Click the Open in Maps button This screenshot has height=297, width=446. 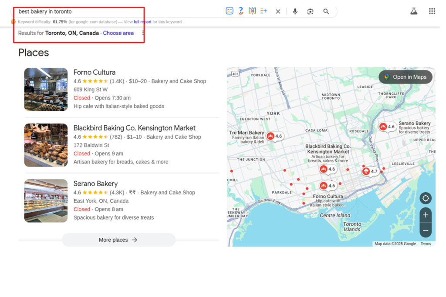(405, 77)
